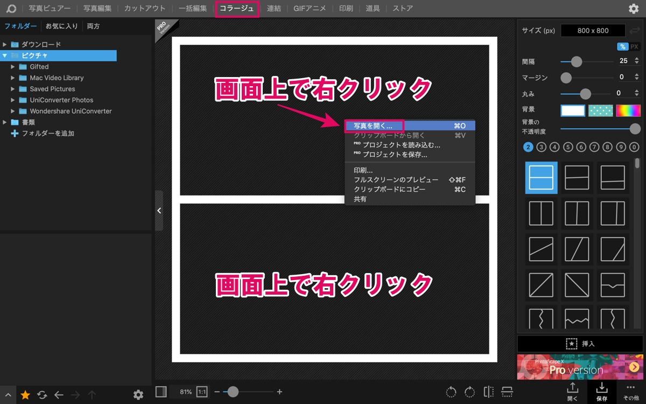Viewport: 646px width, 404px height.
Task: Choose the layout with a notched horizontal divider
Action: point(613,285)
